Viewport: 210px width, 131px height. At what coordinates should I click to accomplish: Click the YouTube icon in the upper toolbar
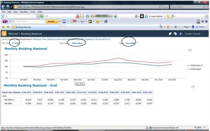tap(78, 16)
